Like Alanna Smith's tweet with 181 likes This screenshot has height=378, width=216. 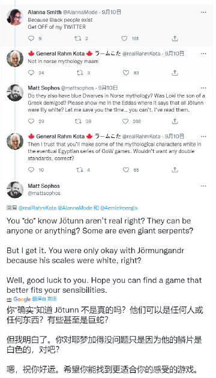(x=124, y=38)
